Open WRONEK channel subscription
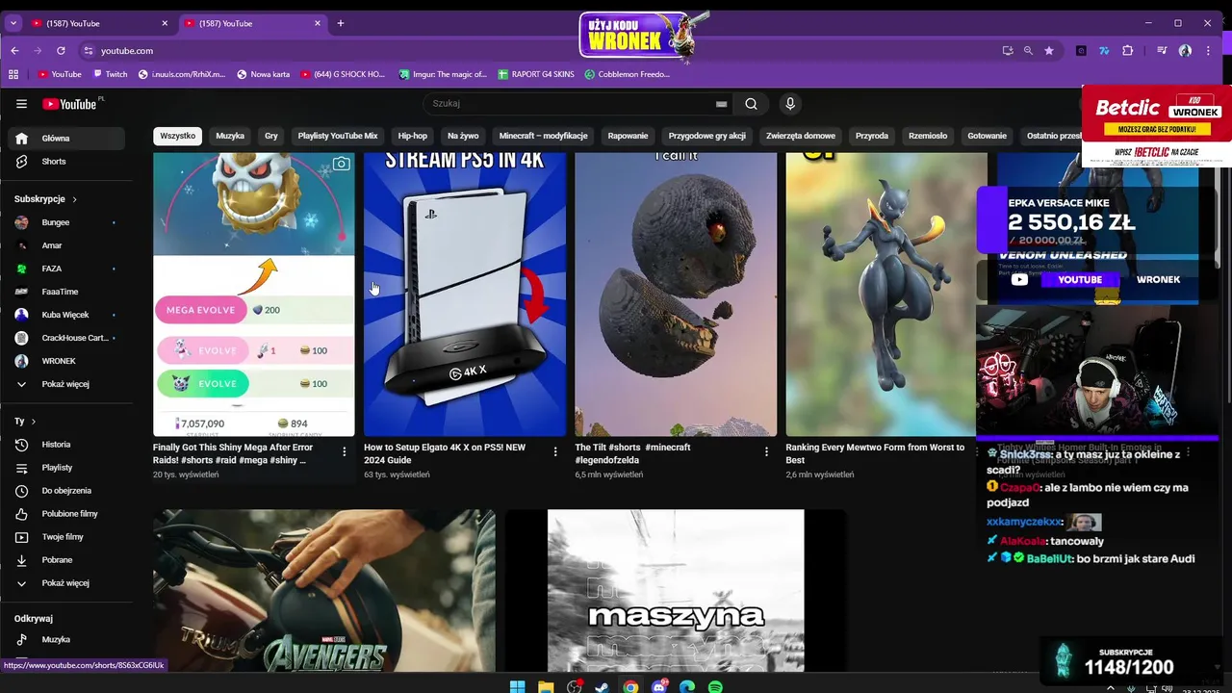This screenshot has width=1232, height=693. click(x=65, y=361)
